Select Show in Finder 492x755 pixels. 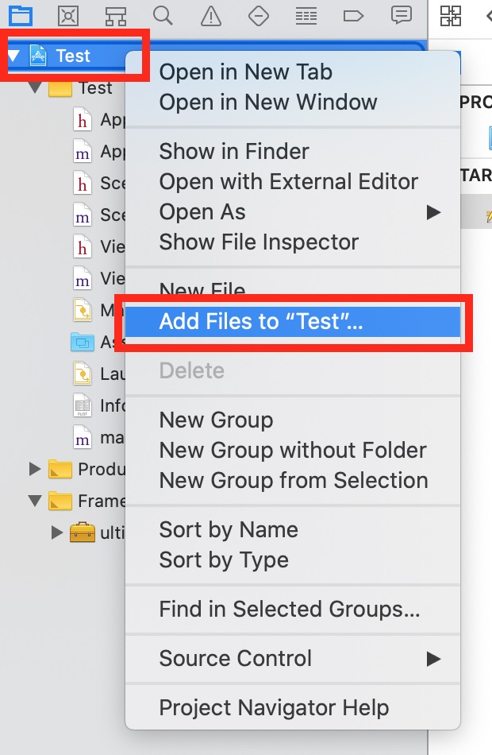[x=234, y=151]
